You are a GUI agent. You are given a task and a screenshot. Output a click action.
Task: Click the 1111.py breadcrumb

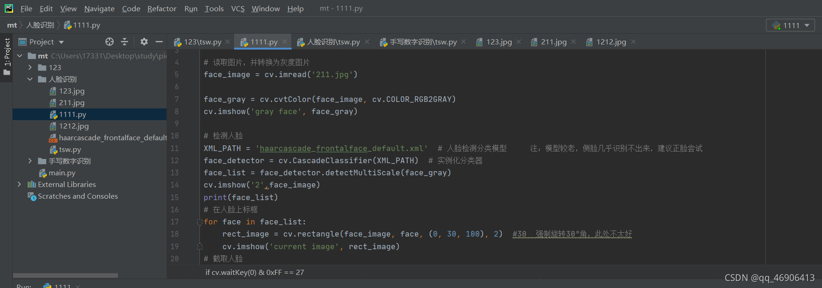click(82, 25)
